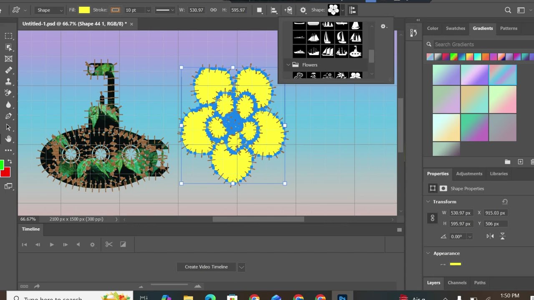Click the Create Video Timeline button
534x300 pixels.
pyautogui.click(x=206, y=267)
